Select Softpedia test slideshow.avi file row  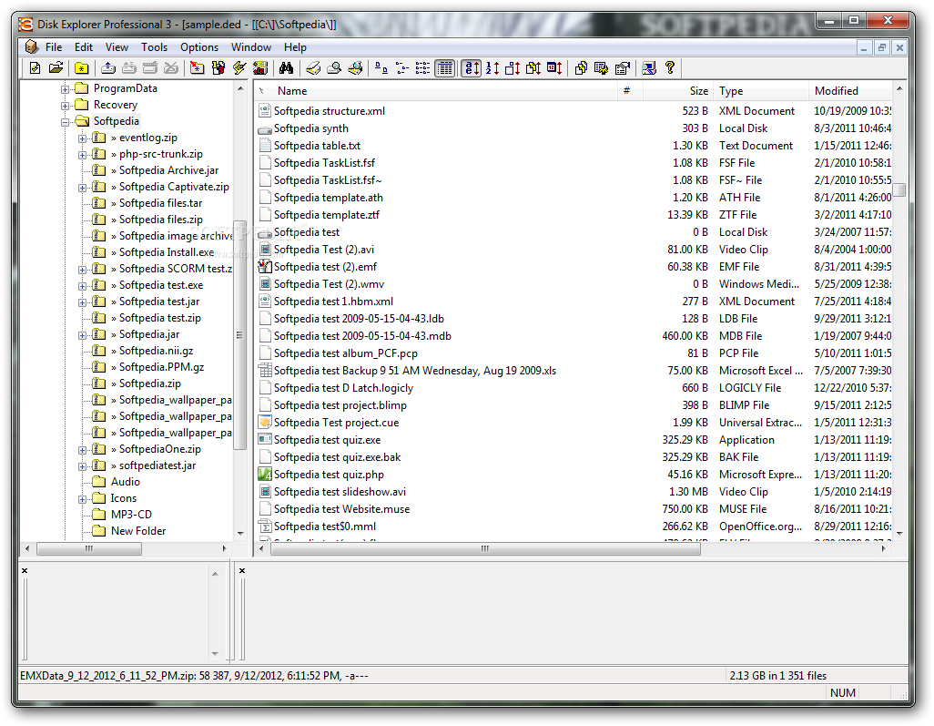(x=574, y=492)
